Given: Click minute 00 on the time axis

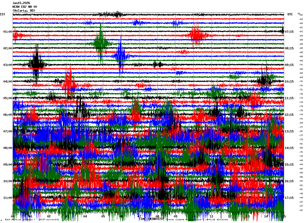Looking at the screenshot, I should click(13, 216).
